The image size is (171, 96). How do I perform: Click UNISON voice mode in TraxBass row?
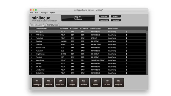[64, 41]
